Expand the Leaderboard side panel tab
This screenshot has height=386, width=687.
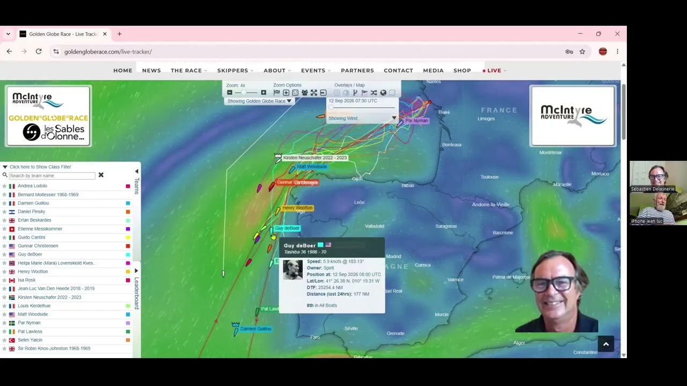[x=136, y=288]
